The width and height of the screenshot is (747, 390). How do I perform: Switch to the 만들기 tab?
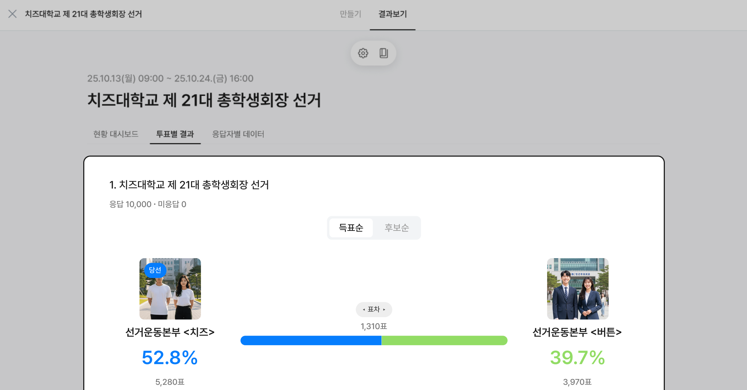(x=350, y=14)
